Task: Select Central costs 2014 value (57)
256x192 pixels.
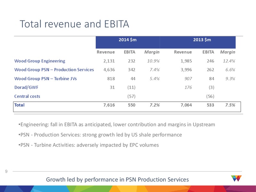Action: pos(132,96)
